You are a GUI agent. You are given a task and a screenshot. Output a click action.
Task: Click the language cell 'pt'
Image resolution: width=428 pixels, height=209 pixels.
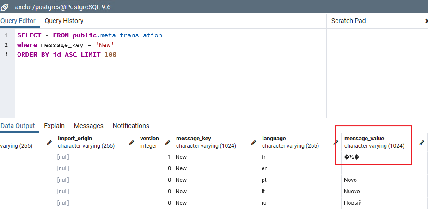point(300,180)
